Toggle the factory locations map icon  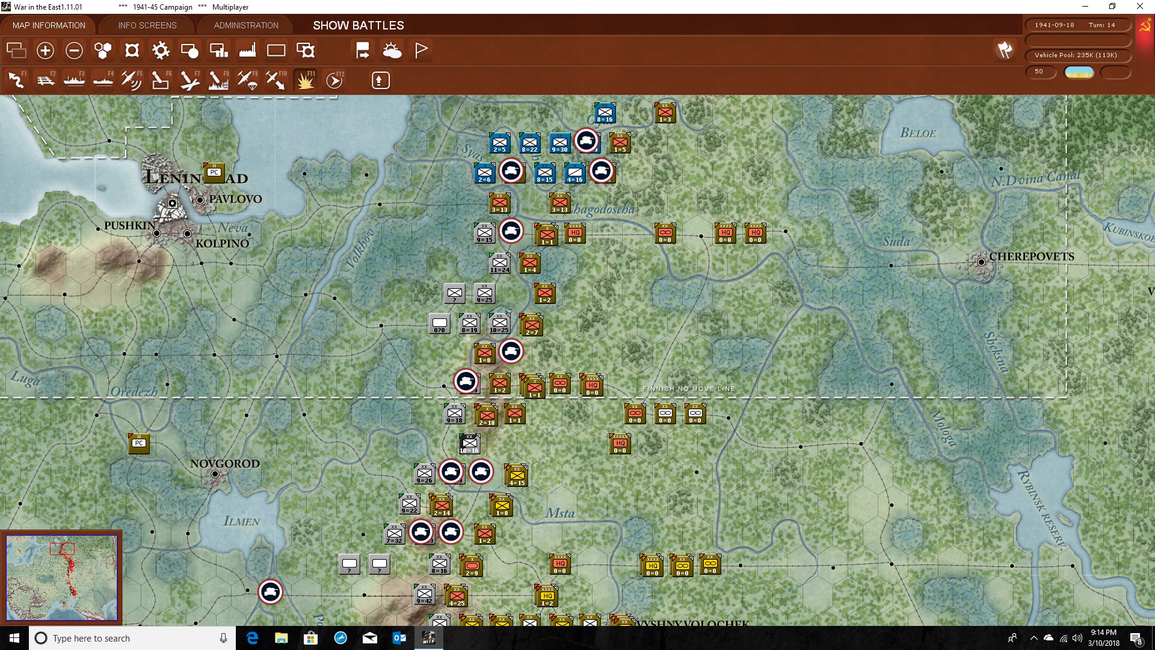point(247,51)
